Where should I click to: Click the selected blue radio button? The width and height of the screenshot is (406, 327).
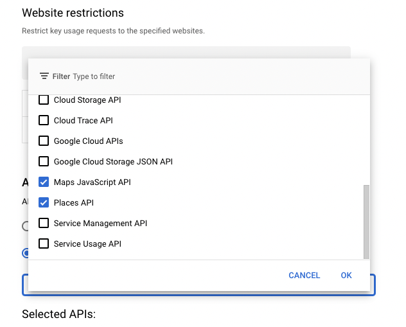click(x=25, y=253)
